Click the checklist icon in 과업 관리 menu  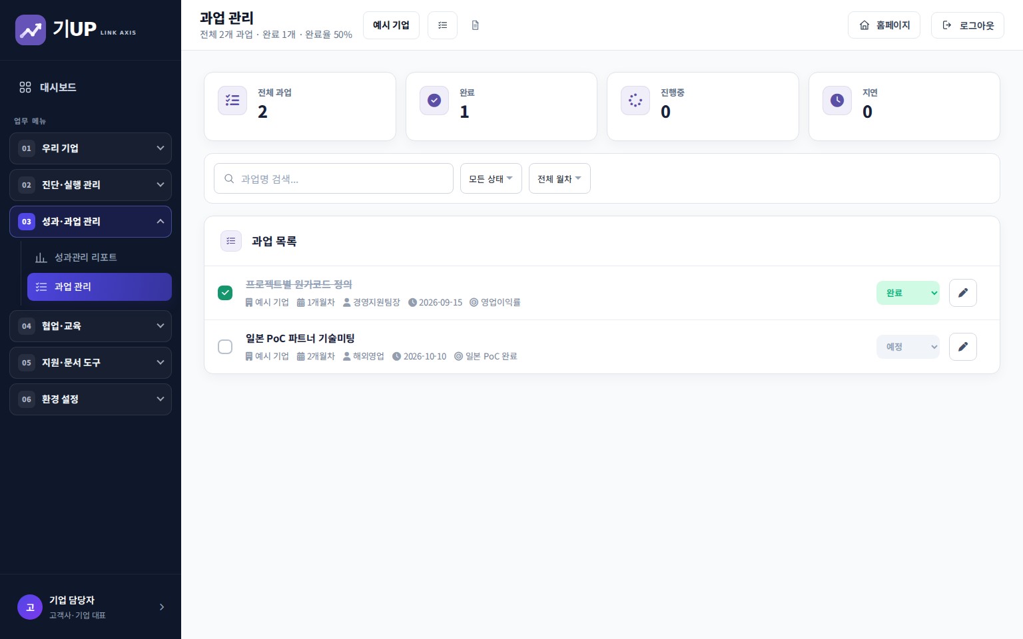pyautogui.click(x=41, y=287)
